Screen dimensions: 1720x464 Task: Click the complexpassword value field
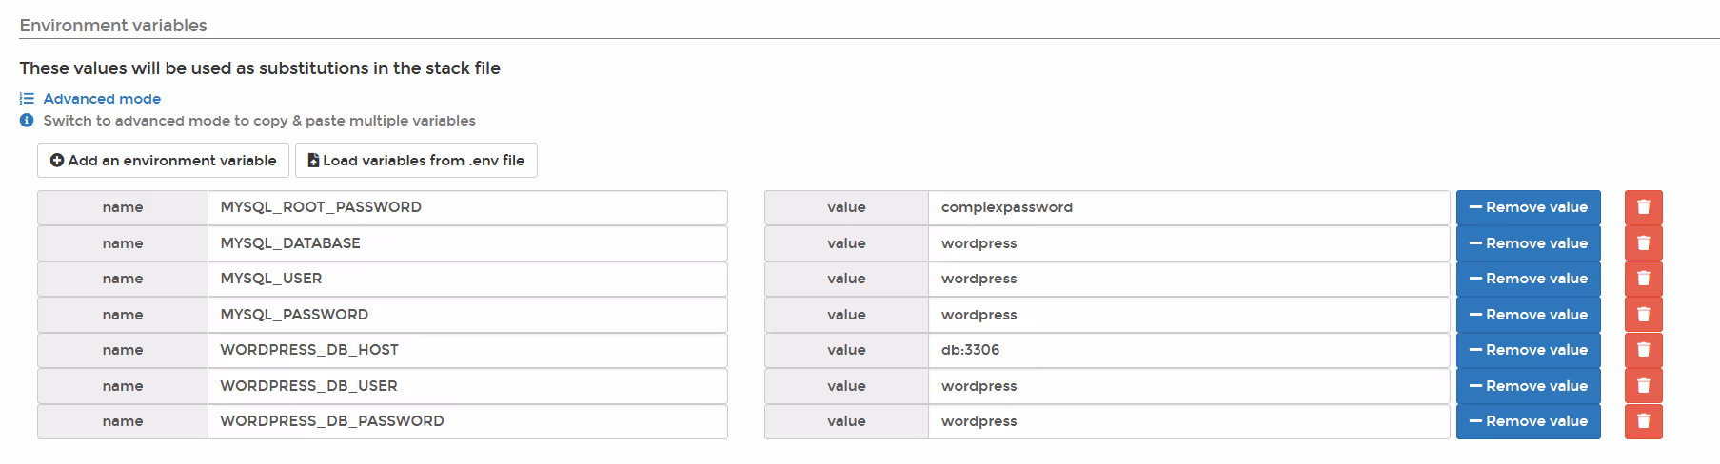pyautogui.click(x=1189, y=207)
